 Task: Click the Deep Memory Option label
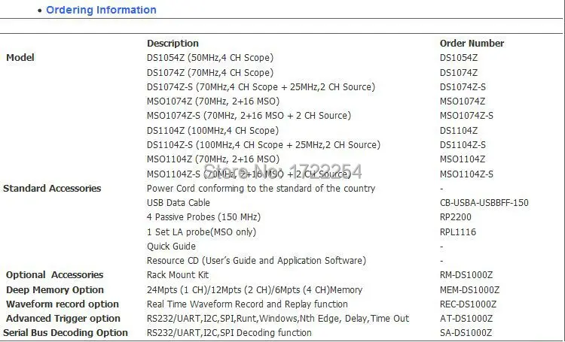pyautogui.click(x=55, y=290)
